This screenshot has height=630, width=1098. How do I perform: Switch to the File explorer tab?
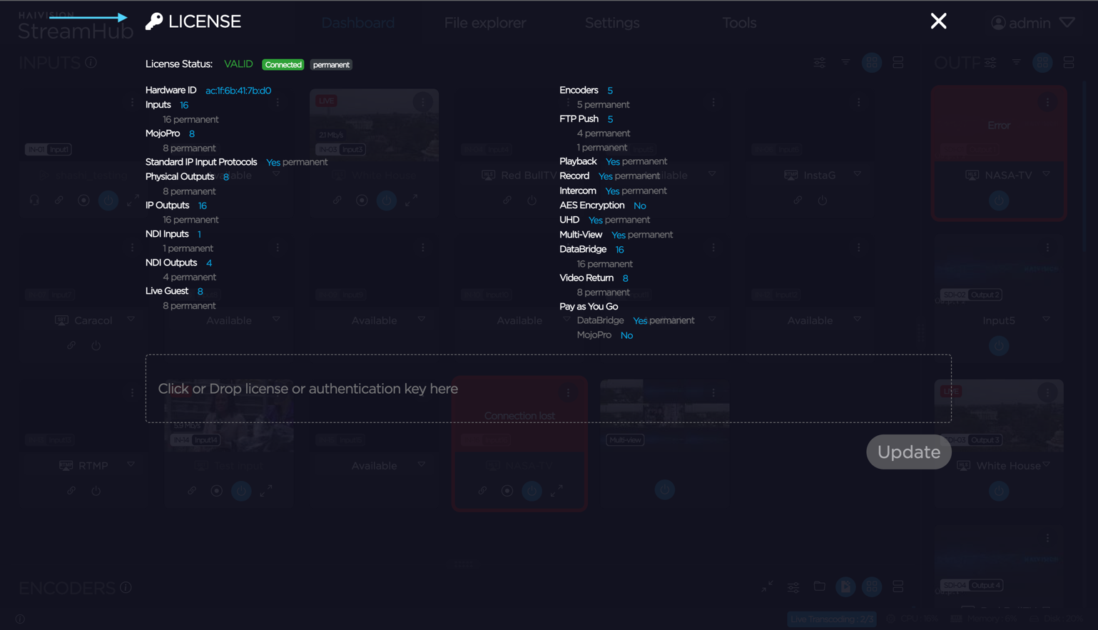pos(484,23)
